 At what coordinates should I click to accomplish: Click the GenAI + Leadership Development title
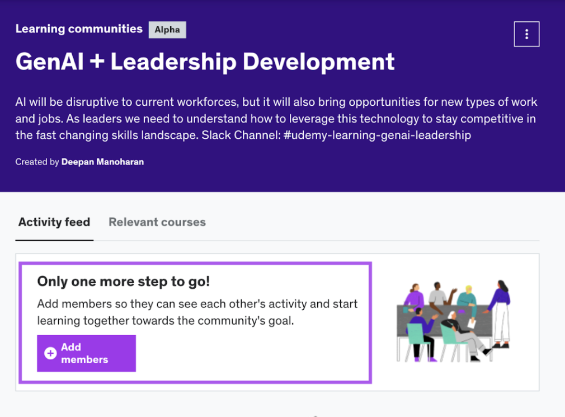[x=205, y=62]
